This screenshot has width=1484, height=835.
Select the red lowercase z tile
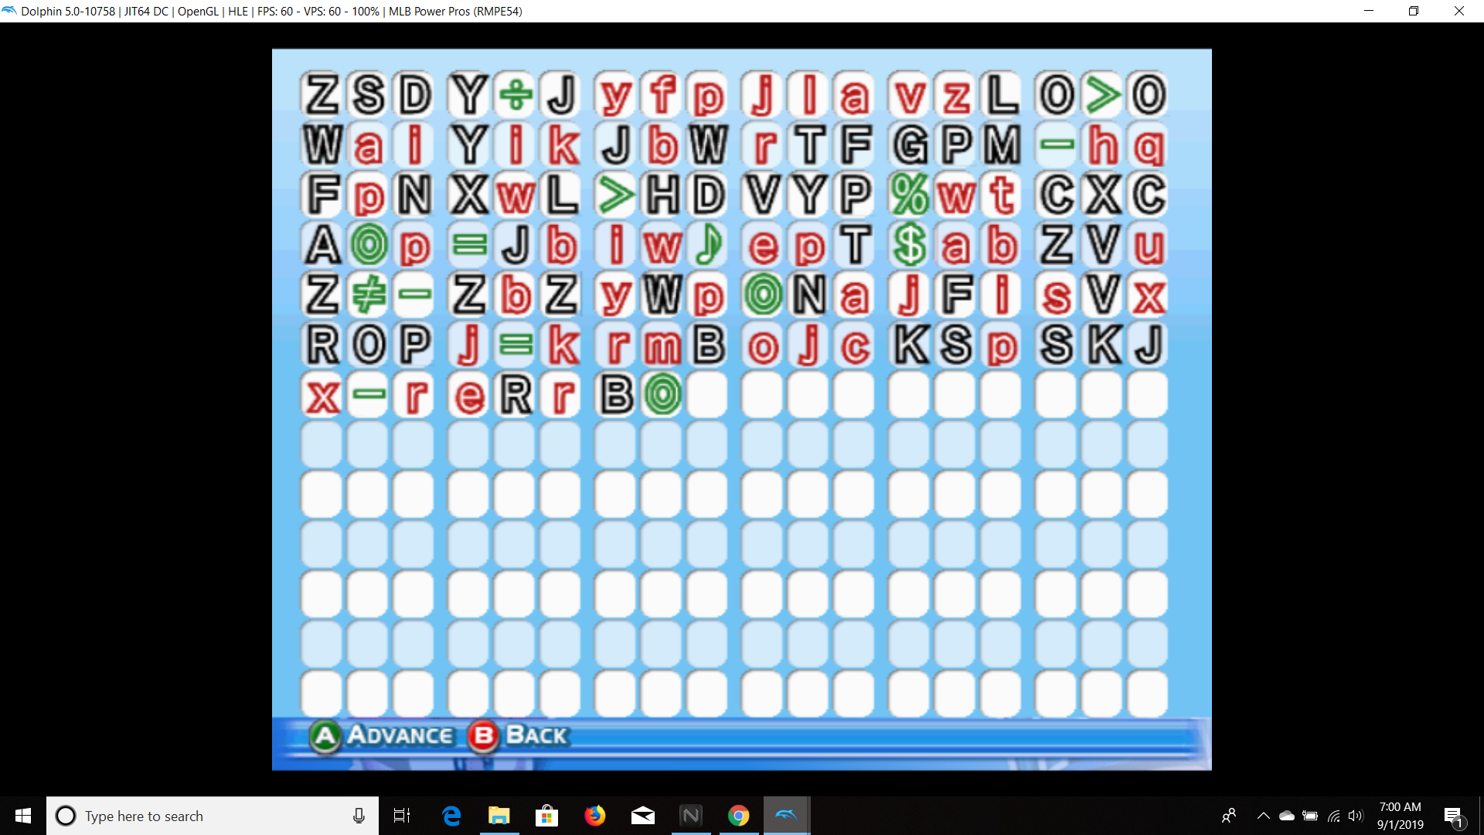pos(956,95)
